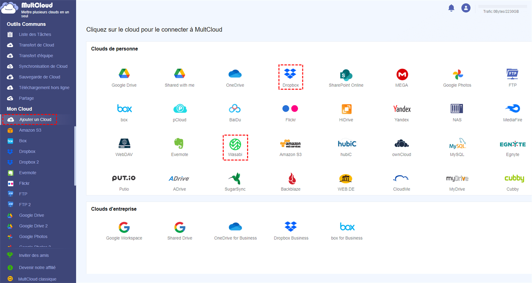The image size is (532, 283).
Task: Choose the MySQL icon
Action: click(x=457, y=144)
